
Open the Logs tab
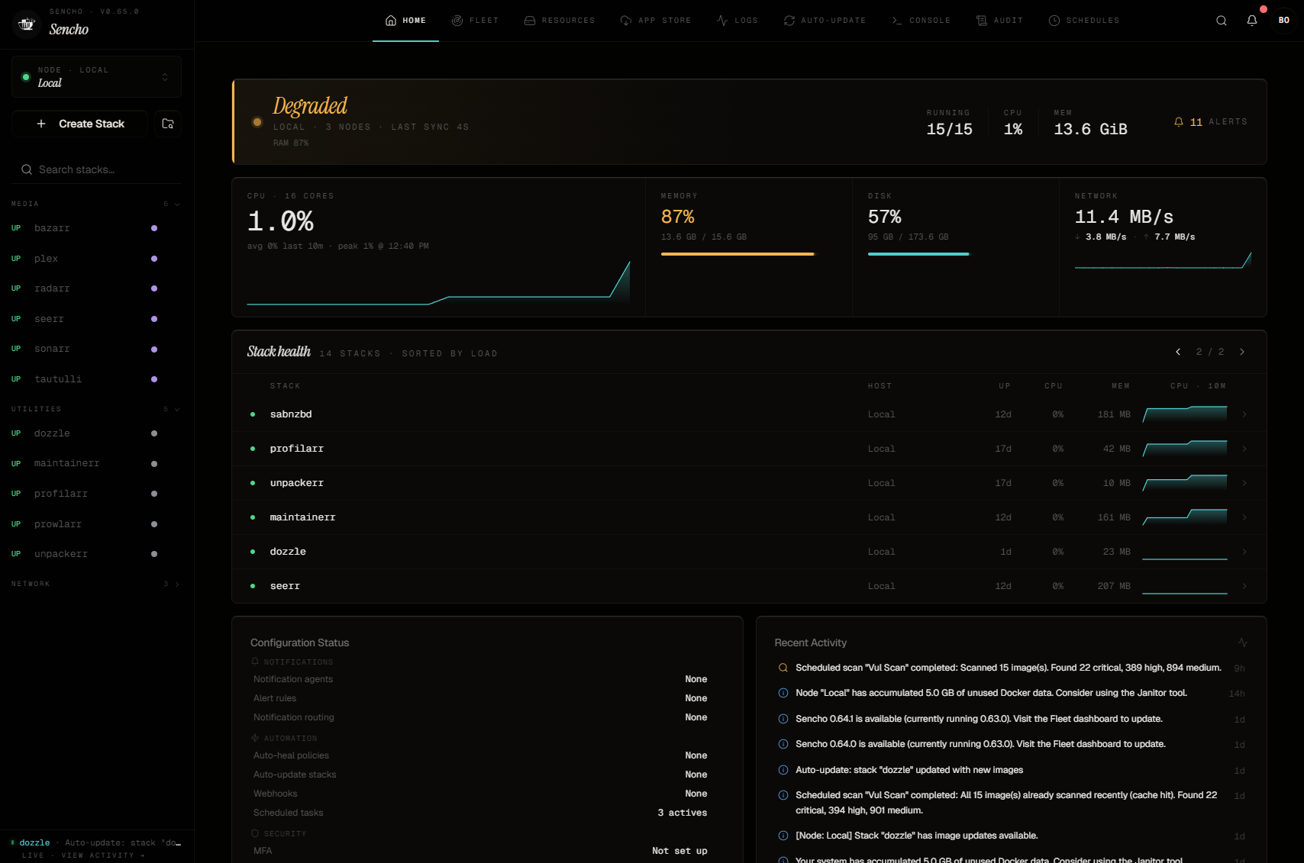(x=738, y=21)
